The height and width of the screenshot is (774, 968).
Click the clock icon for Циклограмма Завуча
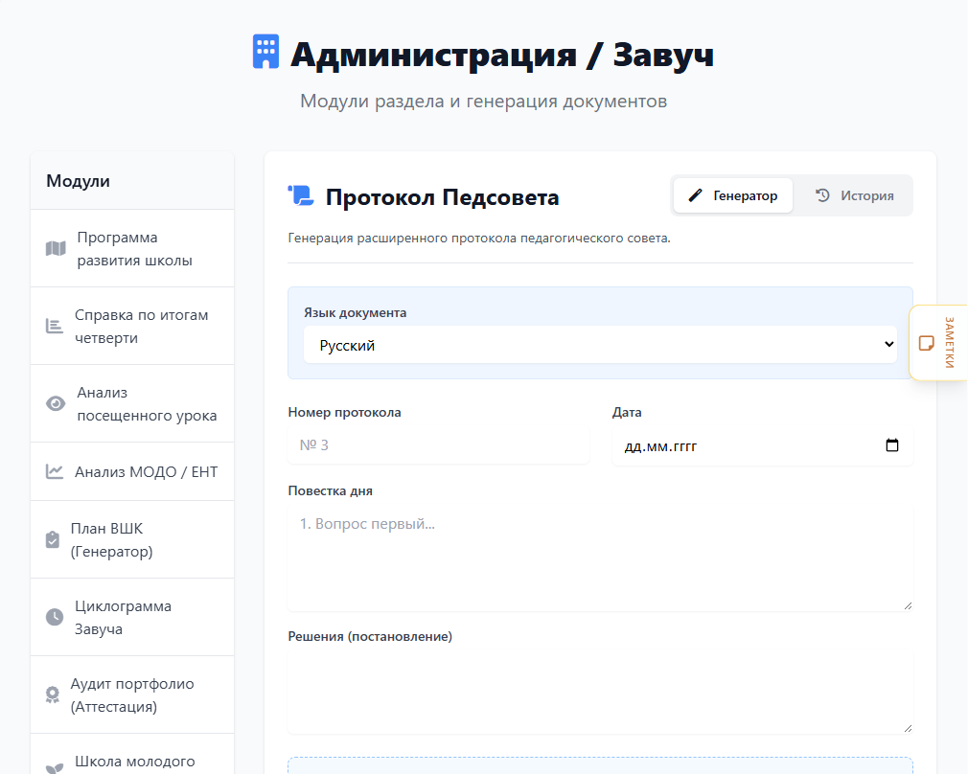click(55, 617)
